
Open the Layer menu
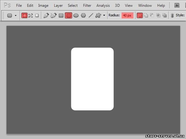tap(58, 6)
